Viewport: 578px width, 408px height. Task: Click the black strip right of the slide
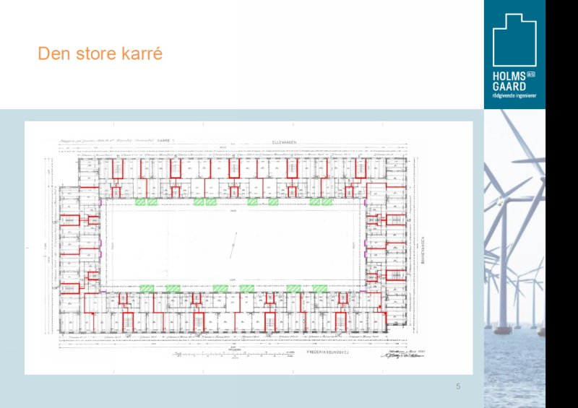[x=561, y=204]
